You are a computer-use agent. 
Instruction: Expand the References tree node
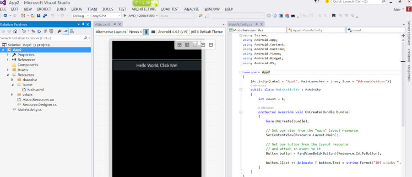pyautogui.click(x=8, y=60)
